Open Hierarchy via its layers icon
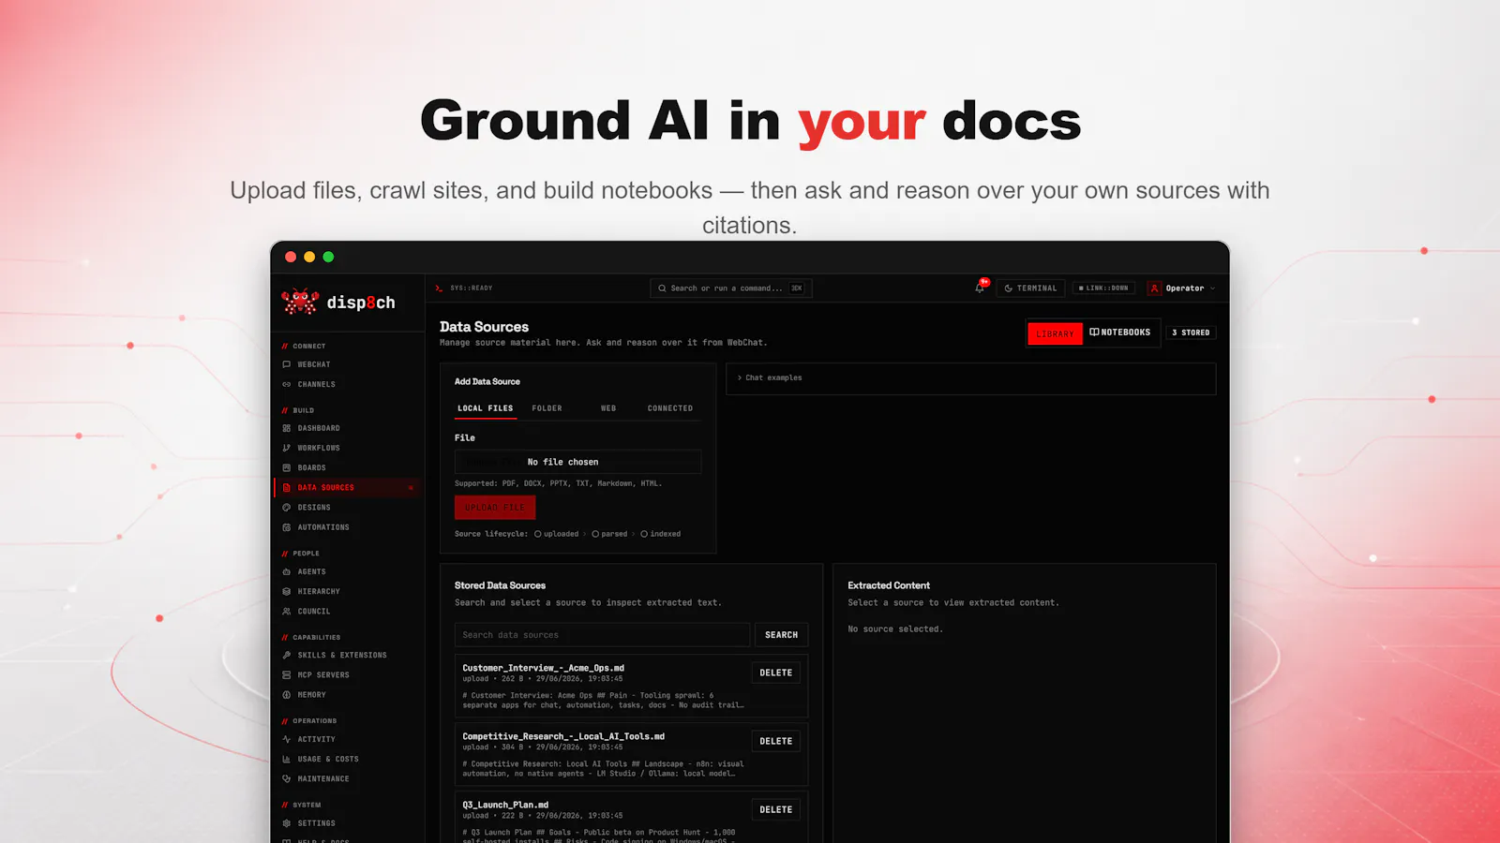This screenshot has height=843, width=1500. (287, 591)
